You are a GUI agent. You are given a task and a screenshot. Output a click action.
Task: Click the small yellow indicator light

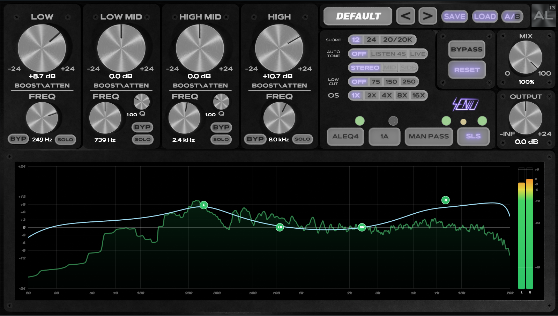(463, 122)
